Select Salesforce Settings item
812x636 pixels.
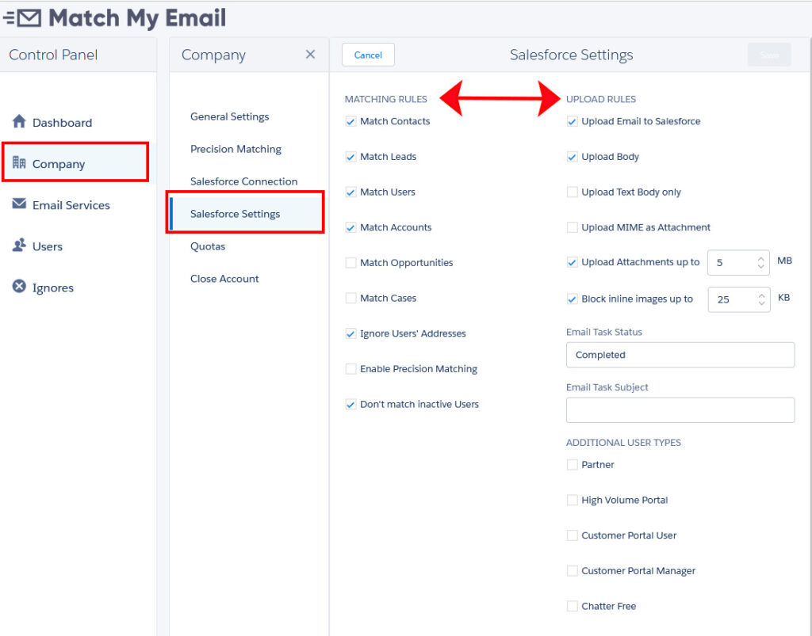[246, 212]
